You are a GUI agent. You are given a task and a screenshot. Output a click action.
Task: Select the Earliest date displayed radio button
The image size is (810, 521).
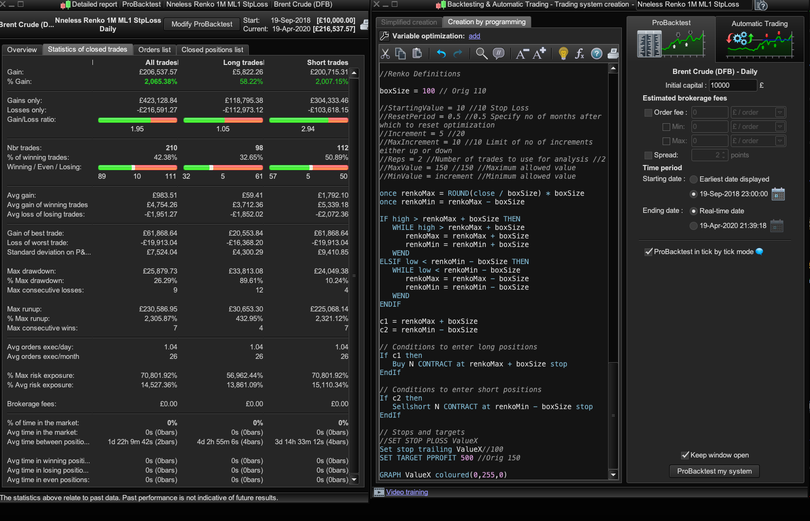(x=693, y=179)
